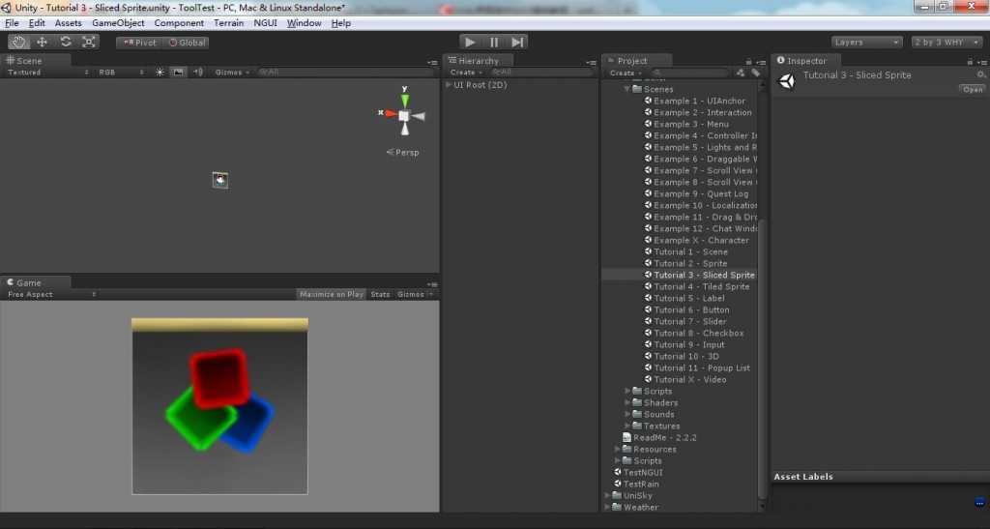Viewport: 990px width, 529px height.
Task: Collapse the Scenes folder
Action: pyautogui.click(x=626, y=90)
